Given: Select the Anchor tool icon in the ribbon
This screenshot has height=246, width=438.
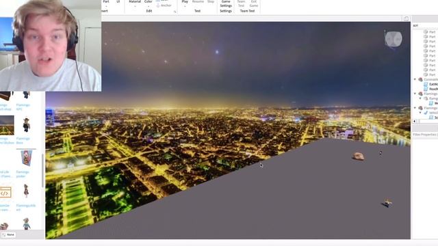Looking at the screenshot, I should [158, 5].
